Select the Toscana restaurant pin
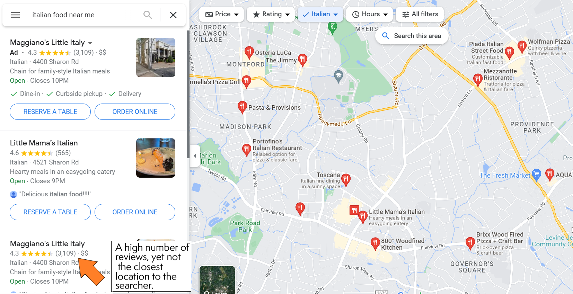 (x=346, y=180)
